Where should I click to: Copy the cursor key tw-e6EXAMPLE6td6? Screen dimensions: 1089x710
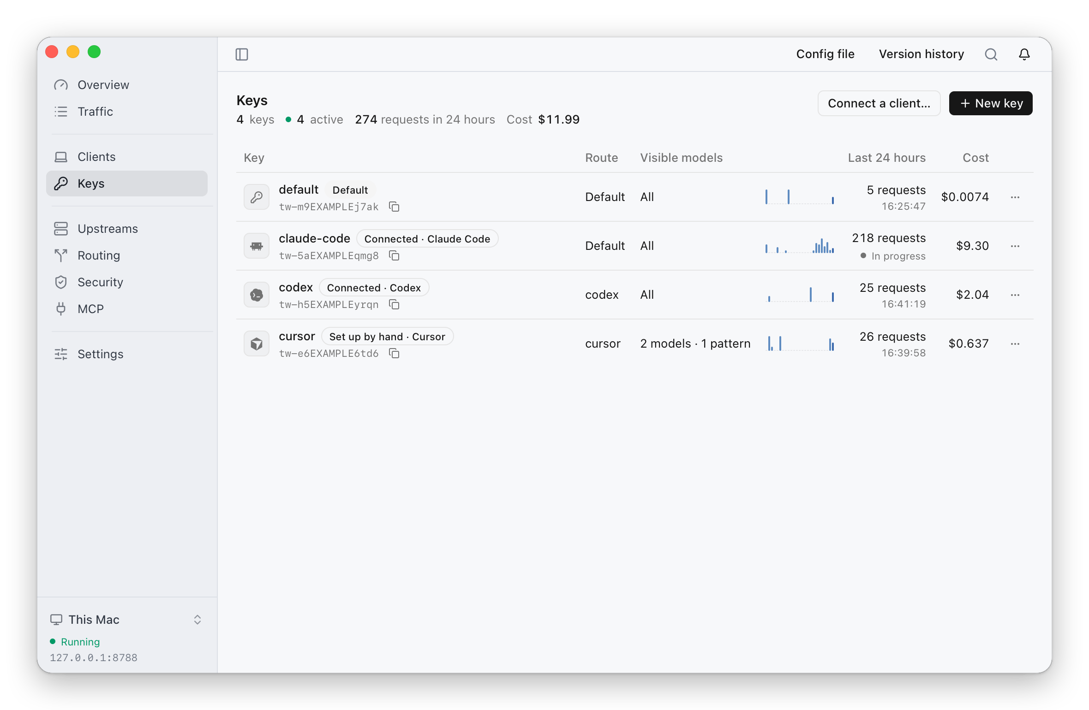click(394, 353)
